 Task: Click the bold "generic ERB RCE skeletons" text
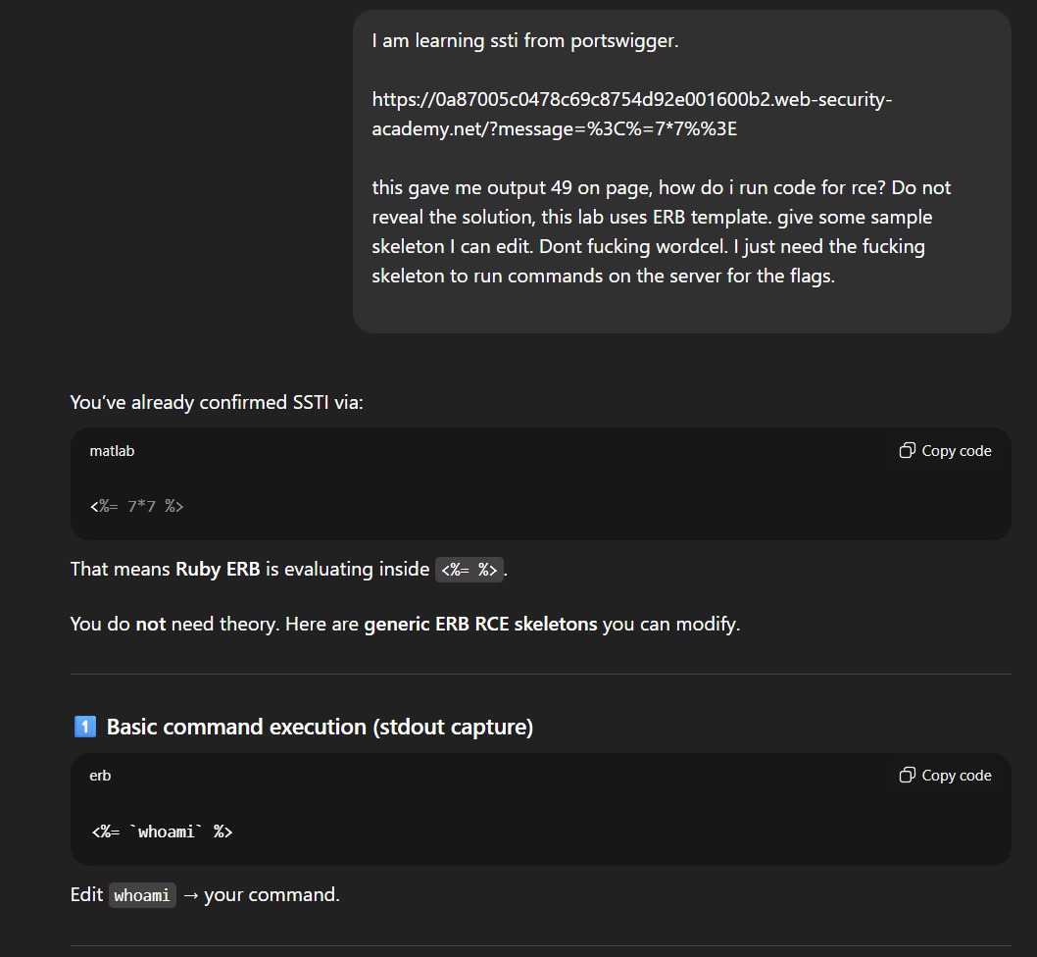click(480, 625)
